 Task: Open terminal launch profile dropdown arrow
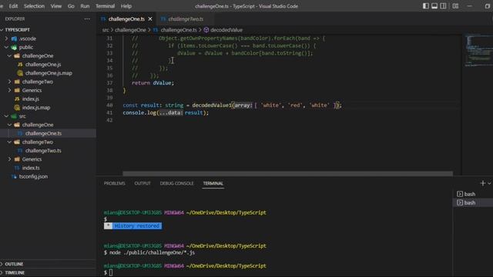(490, 183)
